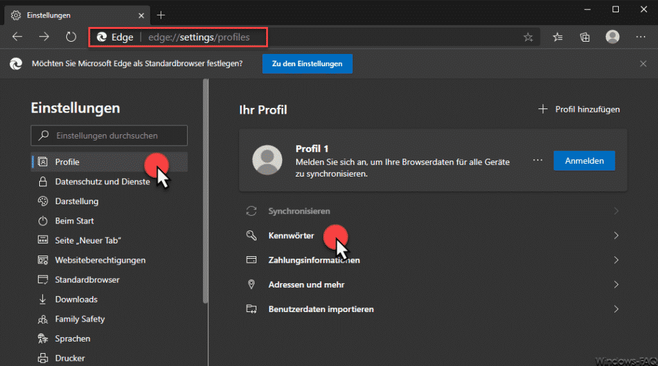Screen dimensions: 658x366
Task: Open Kennwörter row
Action: (433, 236)
